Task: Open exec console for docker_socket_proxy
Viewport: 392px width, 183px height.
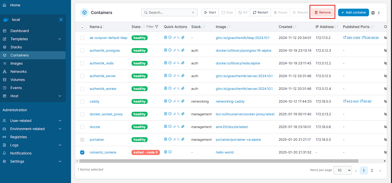Action: pos(179,114)
